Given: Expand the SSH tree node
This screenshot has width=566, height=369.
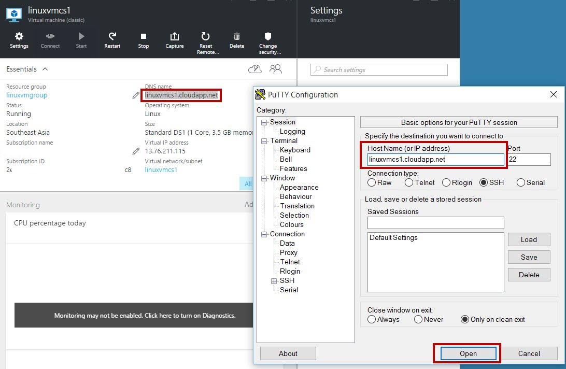Looking at the screenshot, I should 274,281.
